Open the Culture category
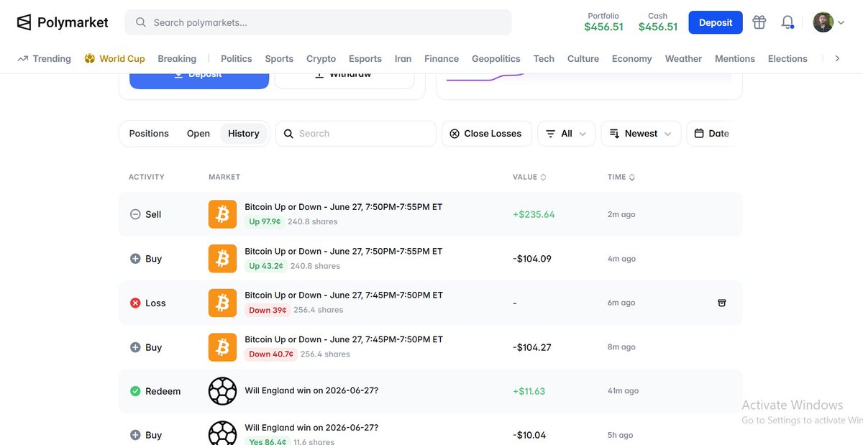The image size is (863, 445). [583, 59]
